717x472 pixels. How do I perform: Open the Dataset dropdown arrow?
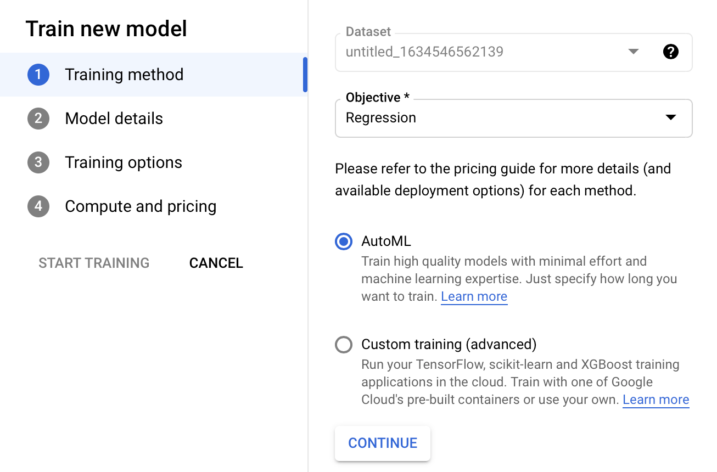pos(633,52)
